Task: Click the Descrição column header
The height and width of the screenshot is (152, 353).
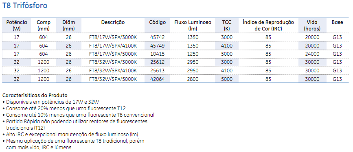Action: click(113, 22)
